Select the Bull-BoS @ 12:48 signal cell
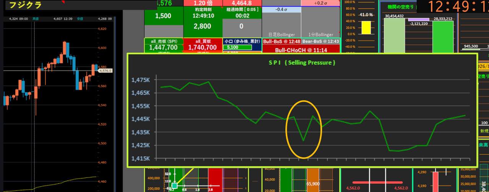The image size is (489, 192). [282, 41]
